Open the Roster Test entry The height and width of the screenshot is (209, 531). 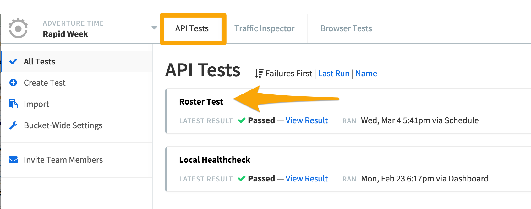201,102
